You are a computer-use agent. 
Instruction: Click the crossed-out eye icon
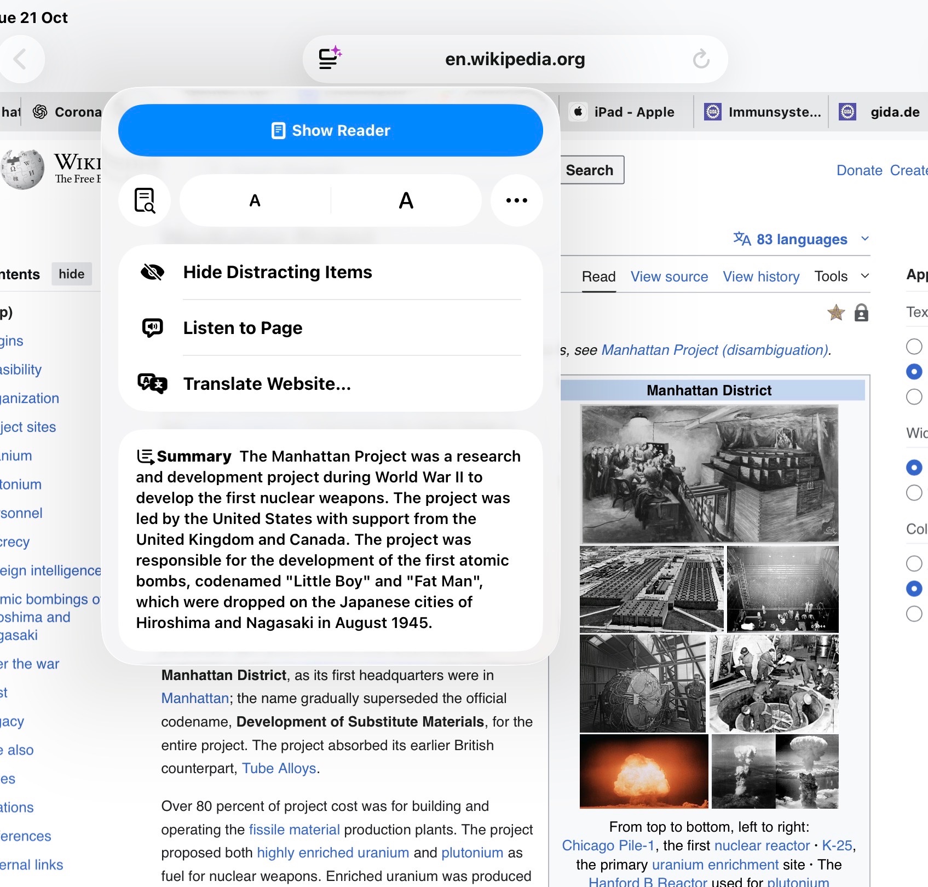pos(153,272)
